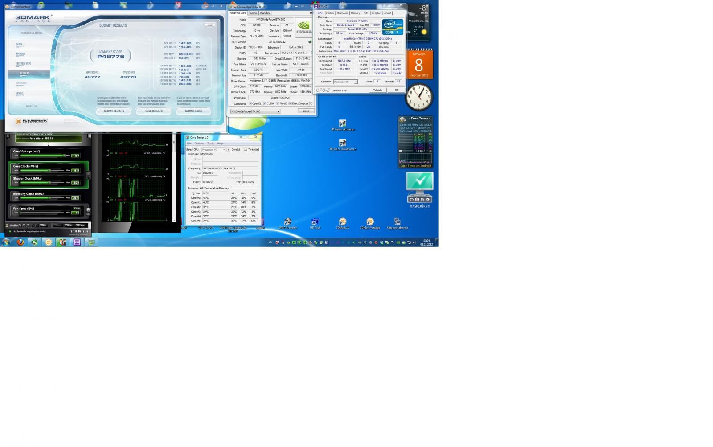Open EVGA Precision desktop shortcut
Image resolution: width=713 pixels, height=447 pixels.
[x=288, y=224]
